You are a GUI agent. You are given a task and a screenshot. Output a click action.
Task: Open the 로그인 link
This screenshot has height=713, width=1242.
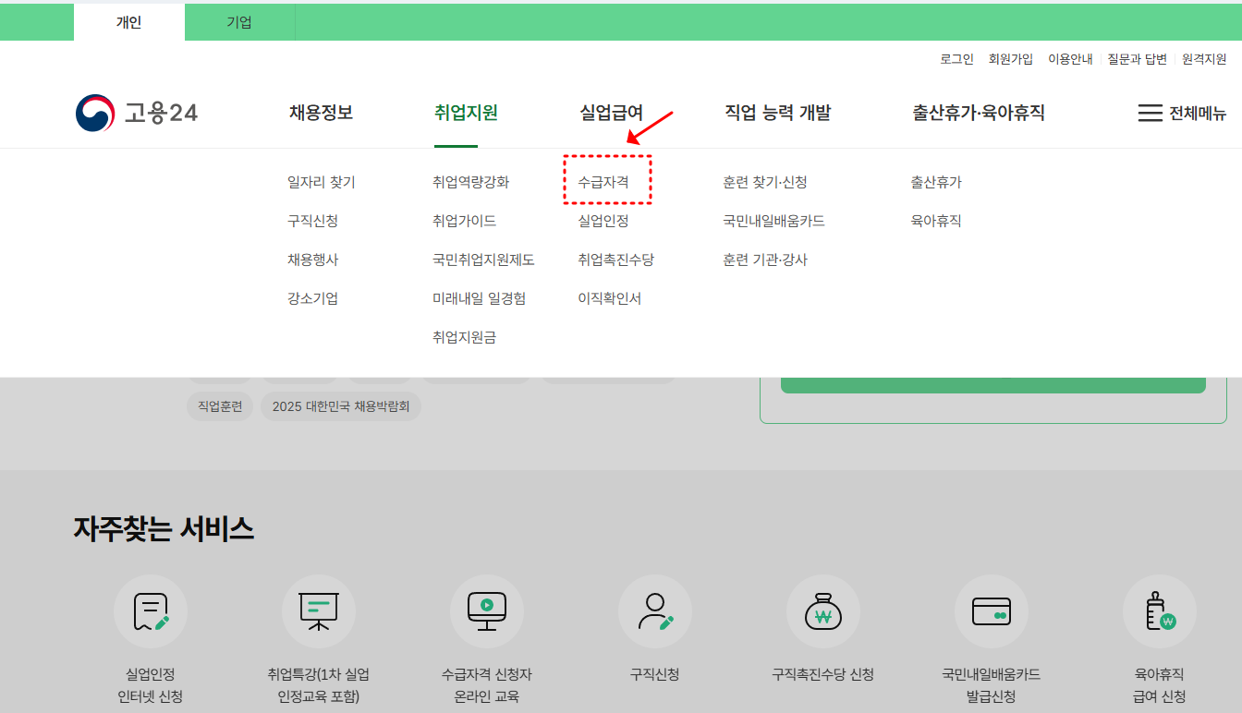coord(958,58)
